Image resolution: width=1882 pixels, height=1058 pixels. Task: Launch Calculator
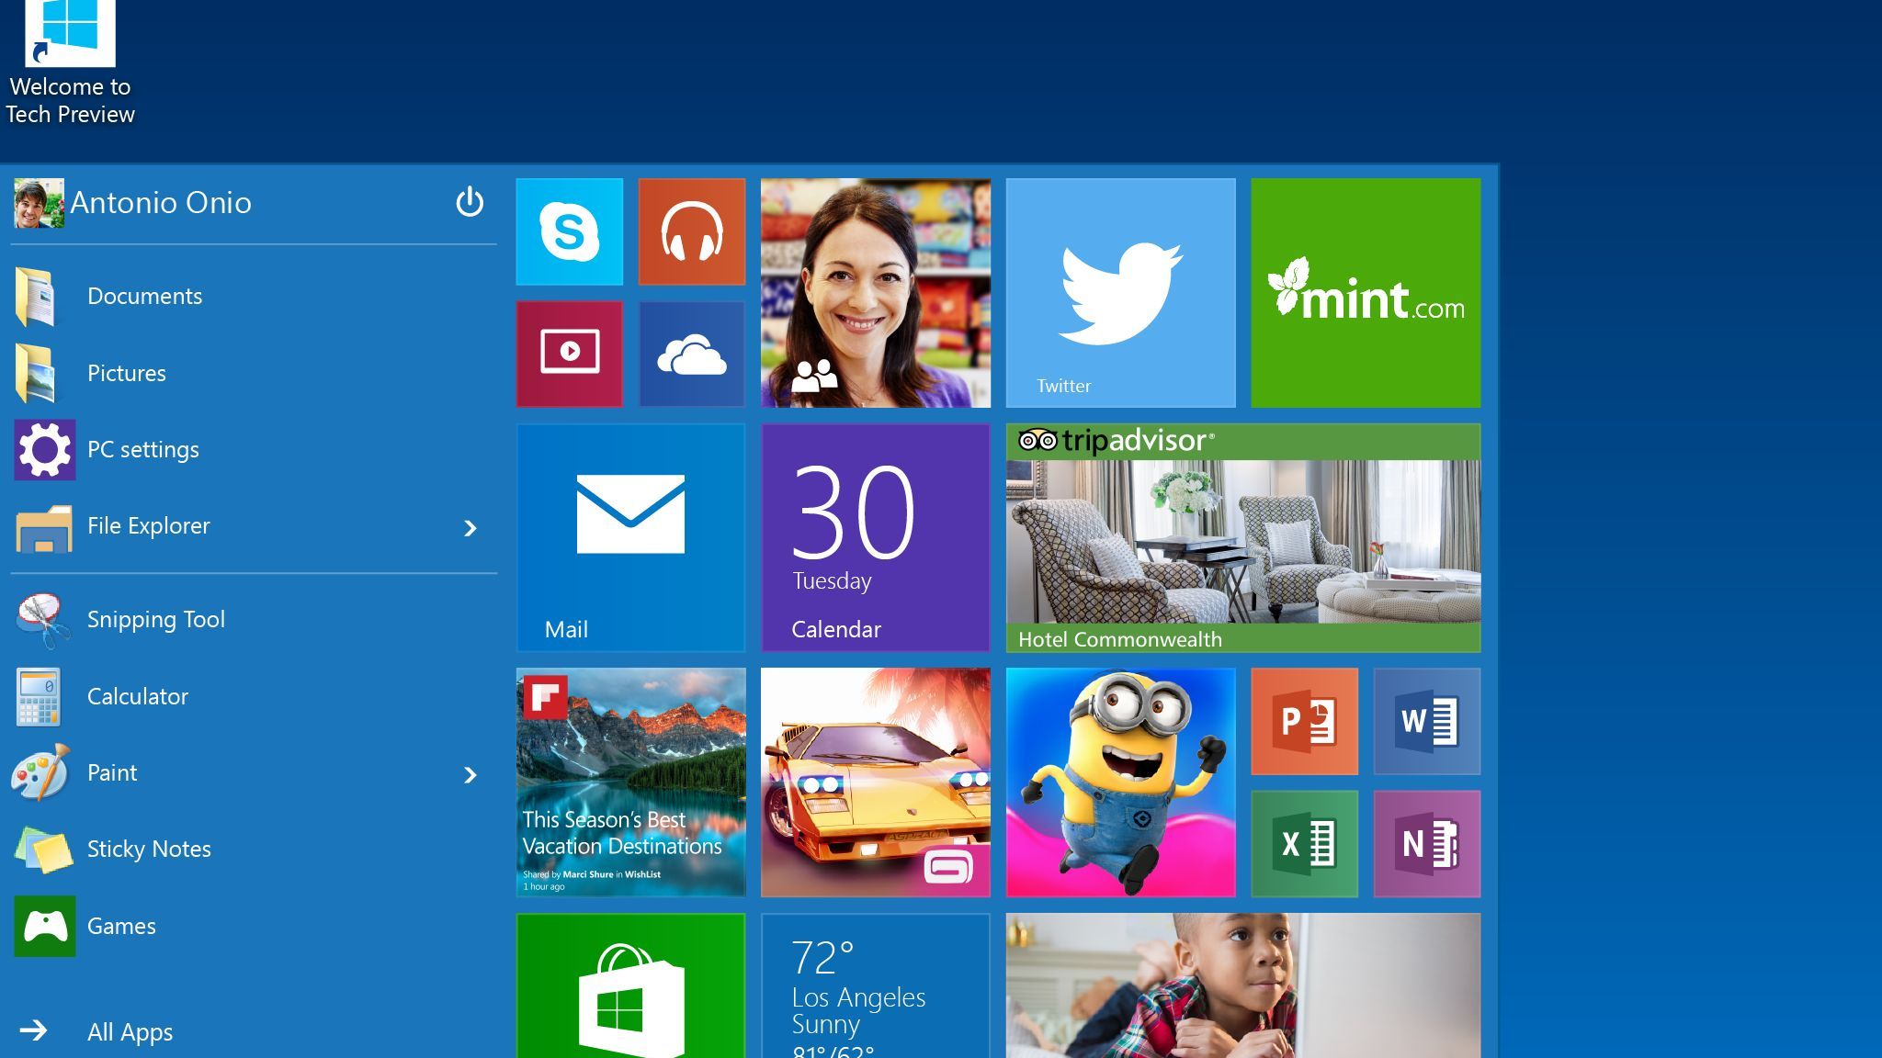253,696
